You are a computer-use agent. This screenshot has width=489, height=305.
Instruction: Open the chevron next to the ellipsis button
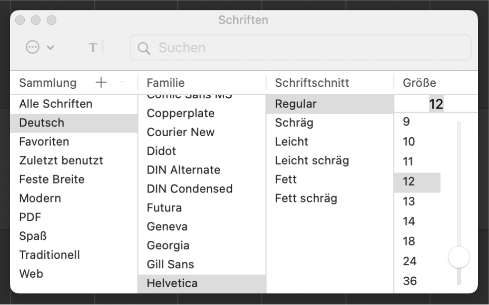pyautogui.click(x=51, y=47)
